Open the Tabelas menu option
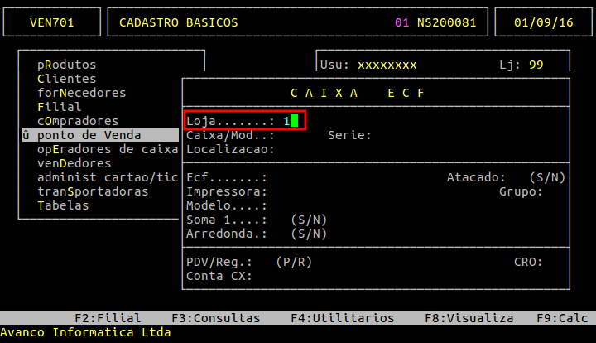 tap(63, 205)
